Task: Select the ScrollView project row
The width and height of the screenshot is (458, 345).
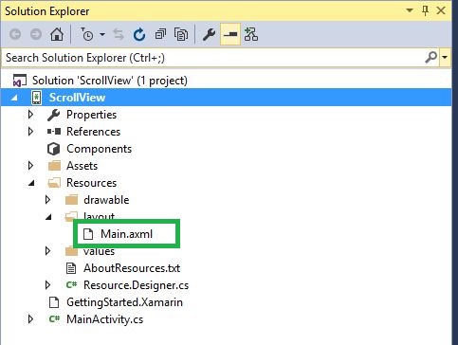Action: click(226, 98)
